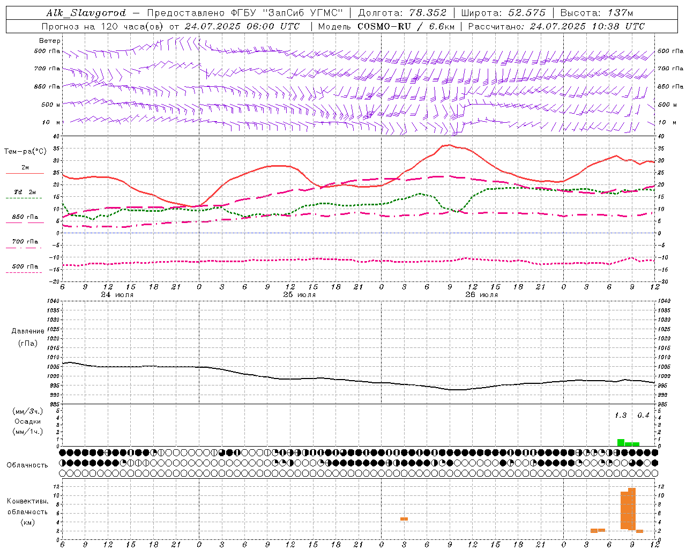The height and width of the screenshot is (549, 686).
Task: Click the 1.3 precipitation value
Action: pos(621,416)
